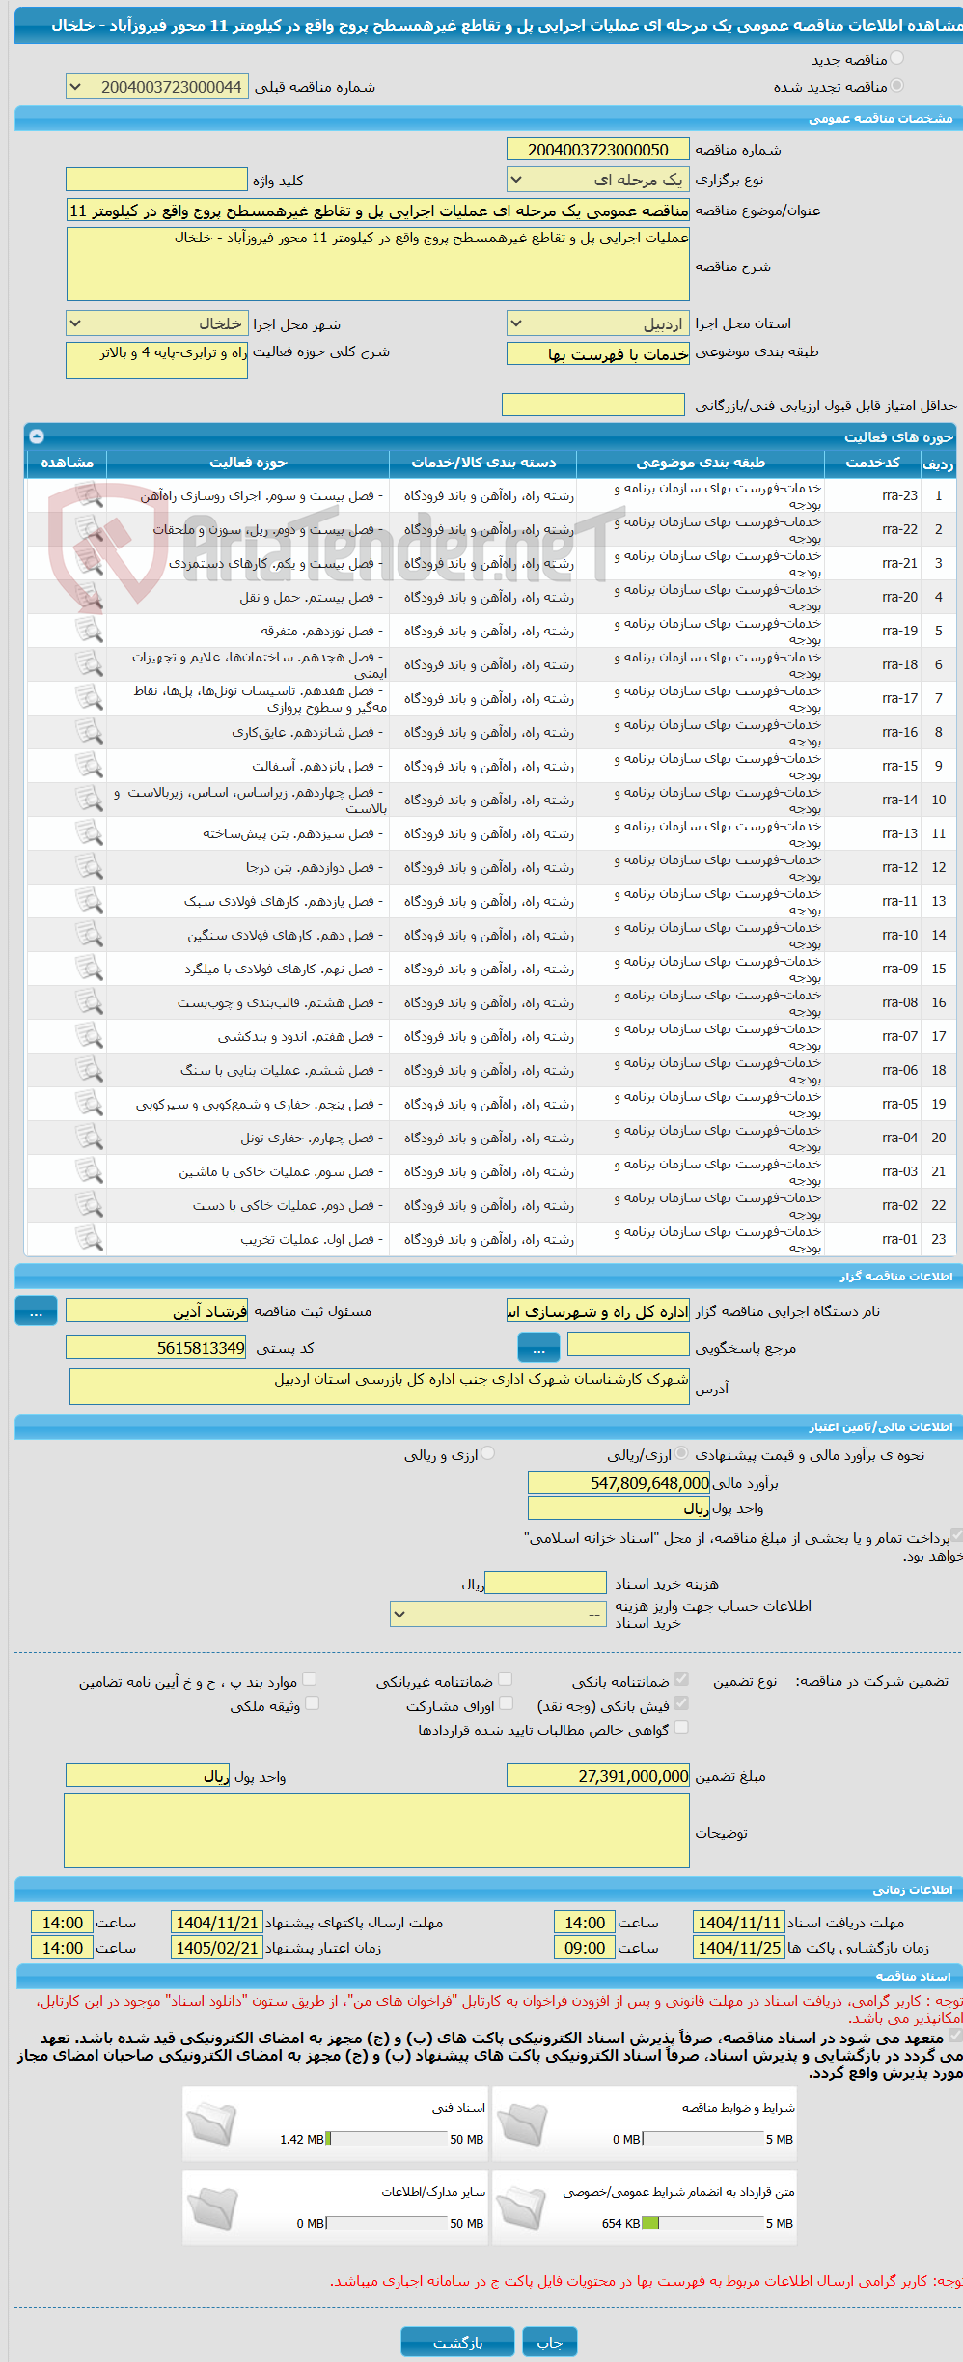Screen dimensions: 963x2362
Task: Click ellipsis button beside مرجع پاسخگویی
Action: 538,1346
